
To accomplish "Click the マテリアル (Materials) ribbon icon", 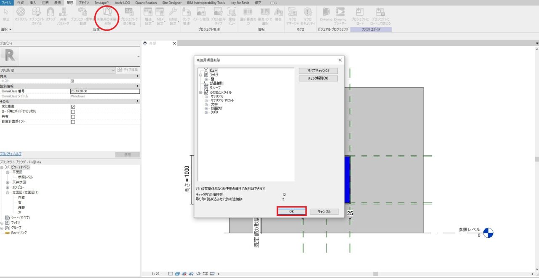I will click(21, 12).
